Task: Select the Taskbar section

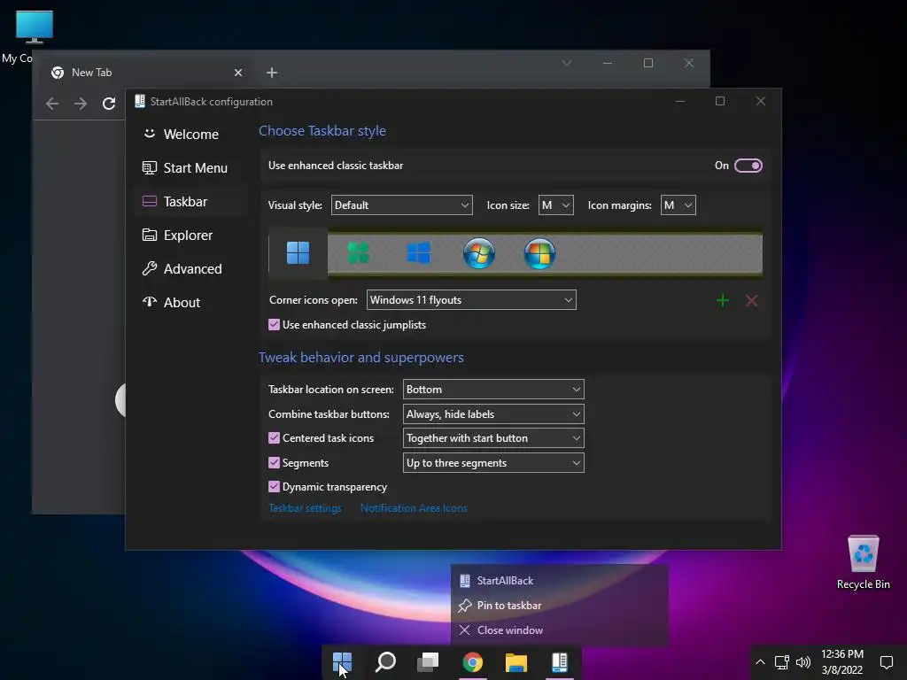Action: (190, 201)
